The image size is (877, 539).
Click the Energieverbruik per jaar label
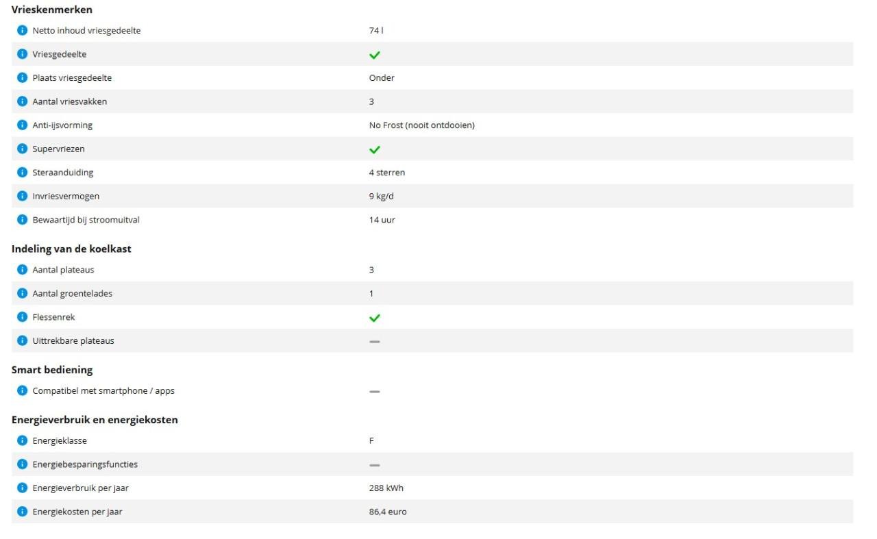tap(80, 488)
